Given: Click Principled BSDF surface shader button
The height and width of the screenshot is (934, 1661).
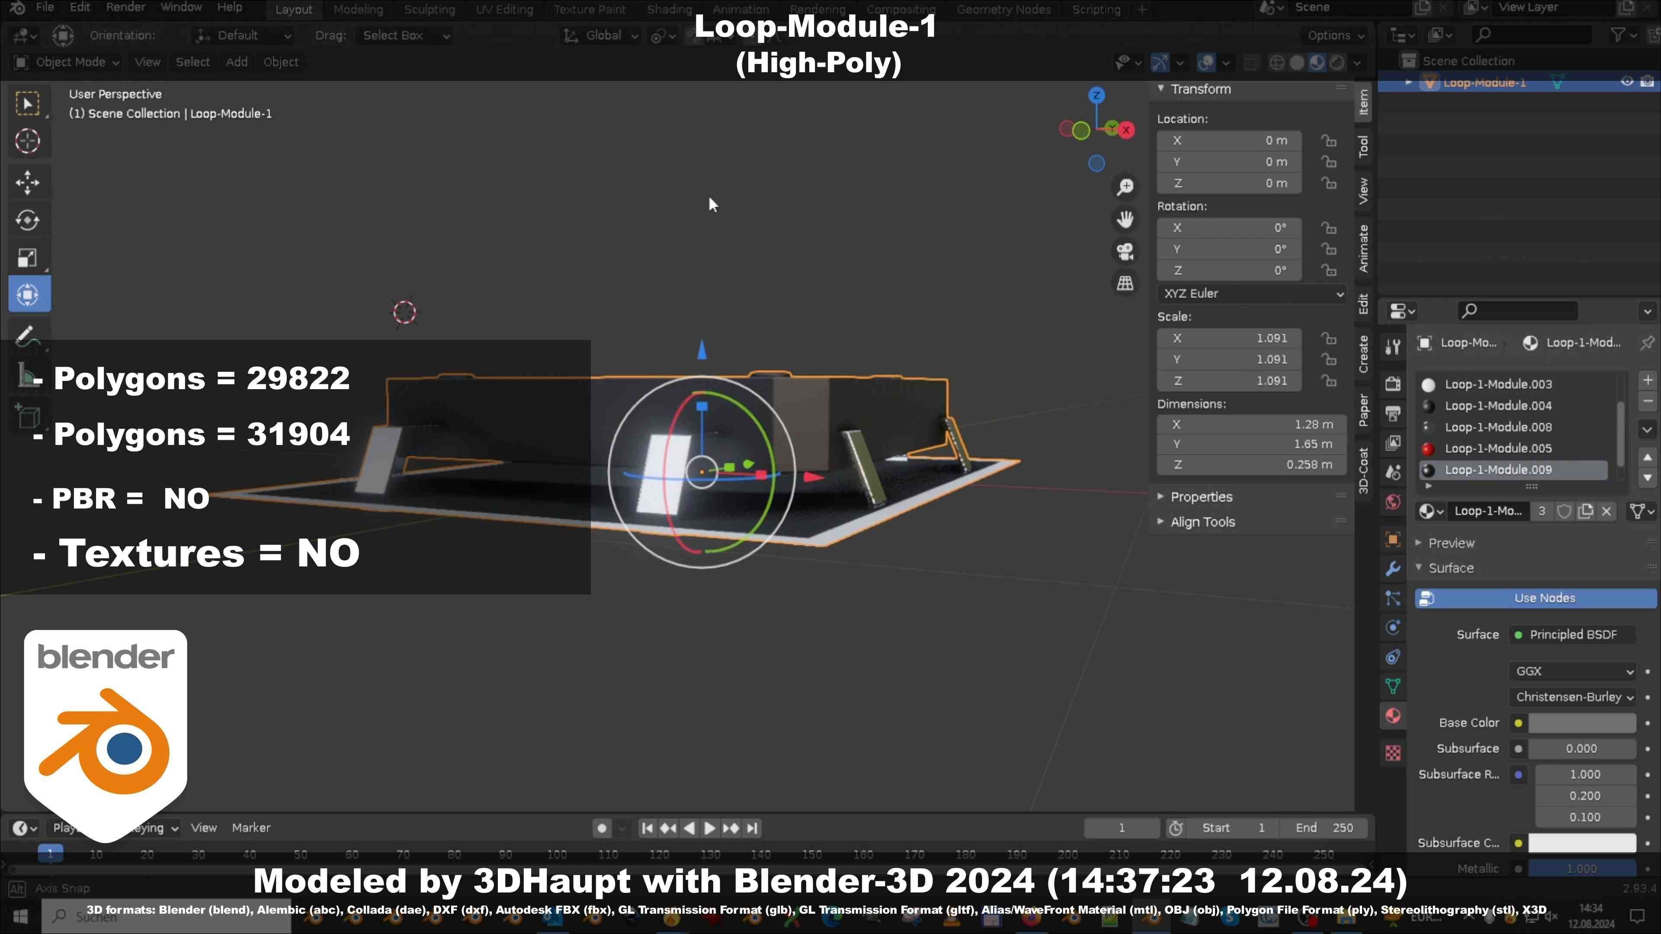Looking at the screenshot, I should pos(1572,635).
